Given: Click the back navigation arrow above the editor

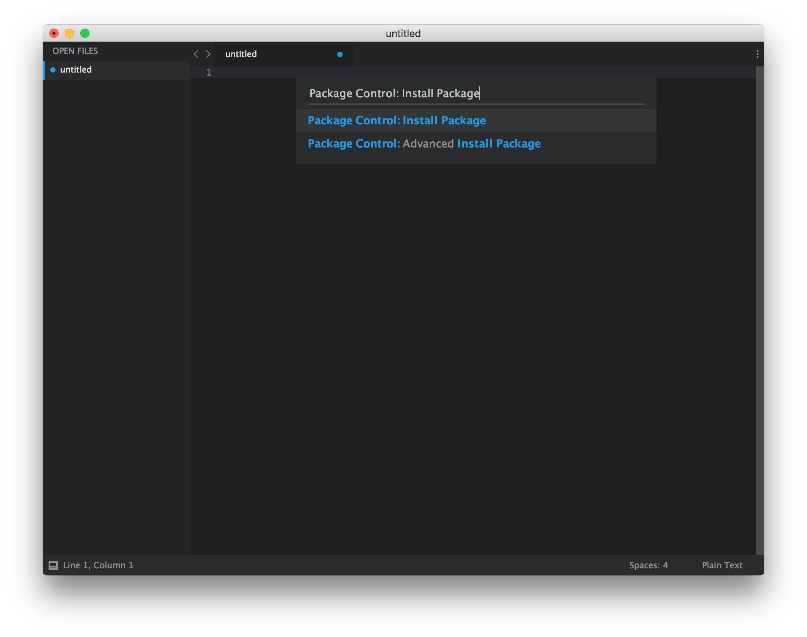Looking at the screenshot, I should [196, 54].
